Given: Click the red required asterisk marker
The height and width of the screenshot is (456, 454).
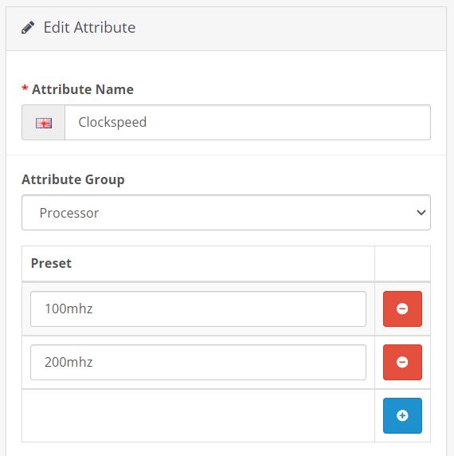Looking at the screenshot, I should tap(25, 88).
